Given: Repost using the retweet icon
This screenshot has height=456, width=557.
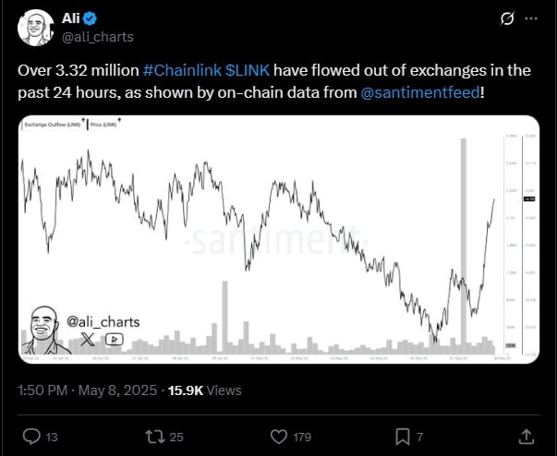Looking at the screenshot, I should point(155,437).
